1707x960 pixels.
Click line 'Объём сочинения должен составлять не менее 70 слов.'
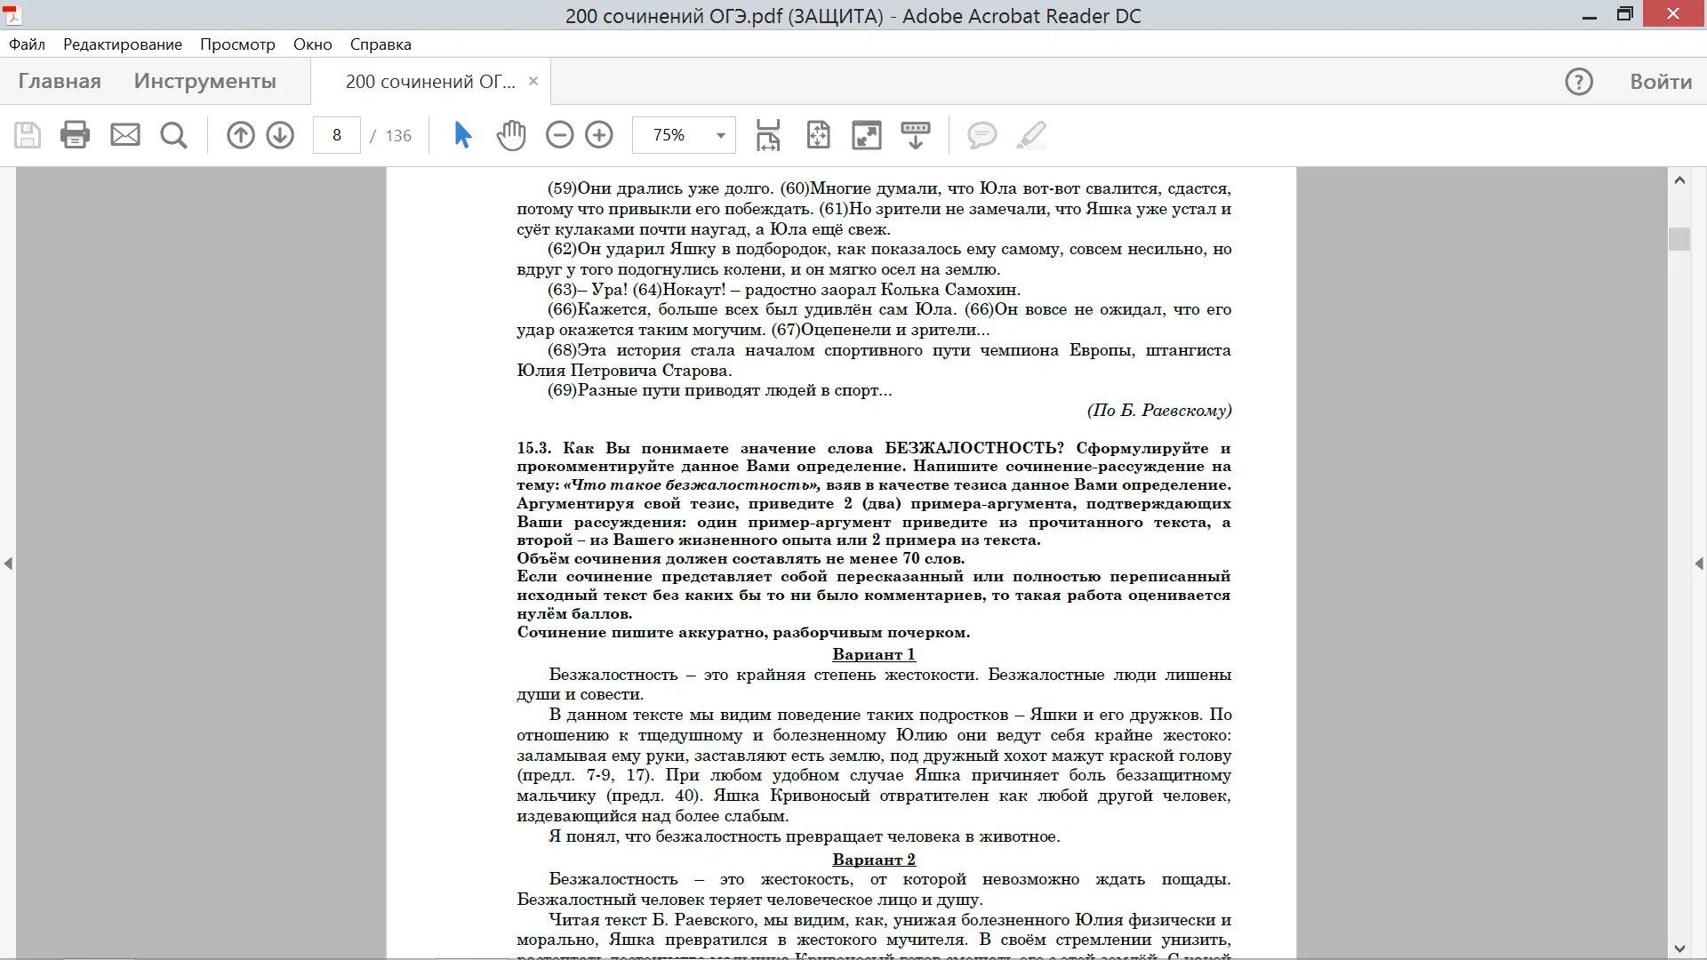tap(741, 559)
